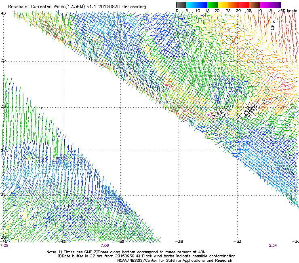The height and width of the screenshot is (263, 299).
Task: Click the dark purple 45-50 knots legend color
Action: click(276, 5)
